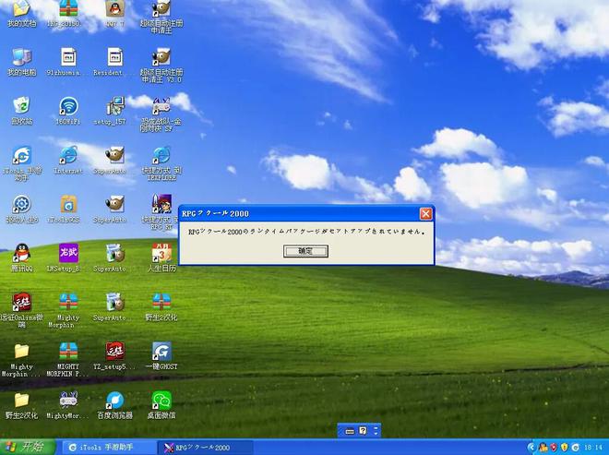
Task: Select the iTools 手游助手 desktop shortcut
Action: [22, 163]
